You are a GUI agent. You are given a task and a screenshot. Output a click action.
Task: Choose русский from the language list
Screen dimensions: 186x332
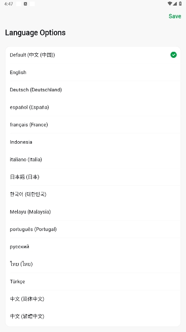coord(93,246)
